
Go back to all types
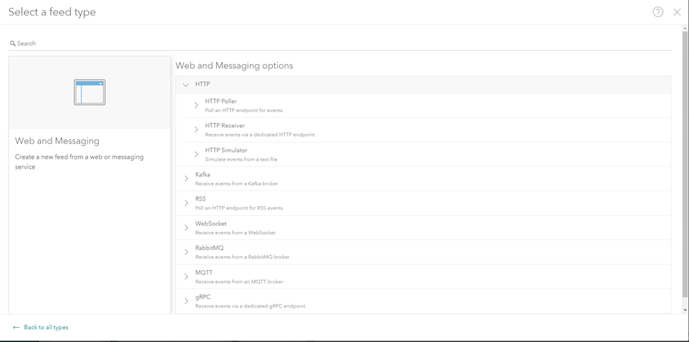click(x=46, y=328)
